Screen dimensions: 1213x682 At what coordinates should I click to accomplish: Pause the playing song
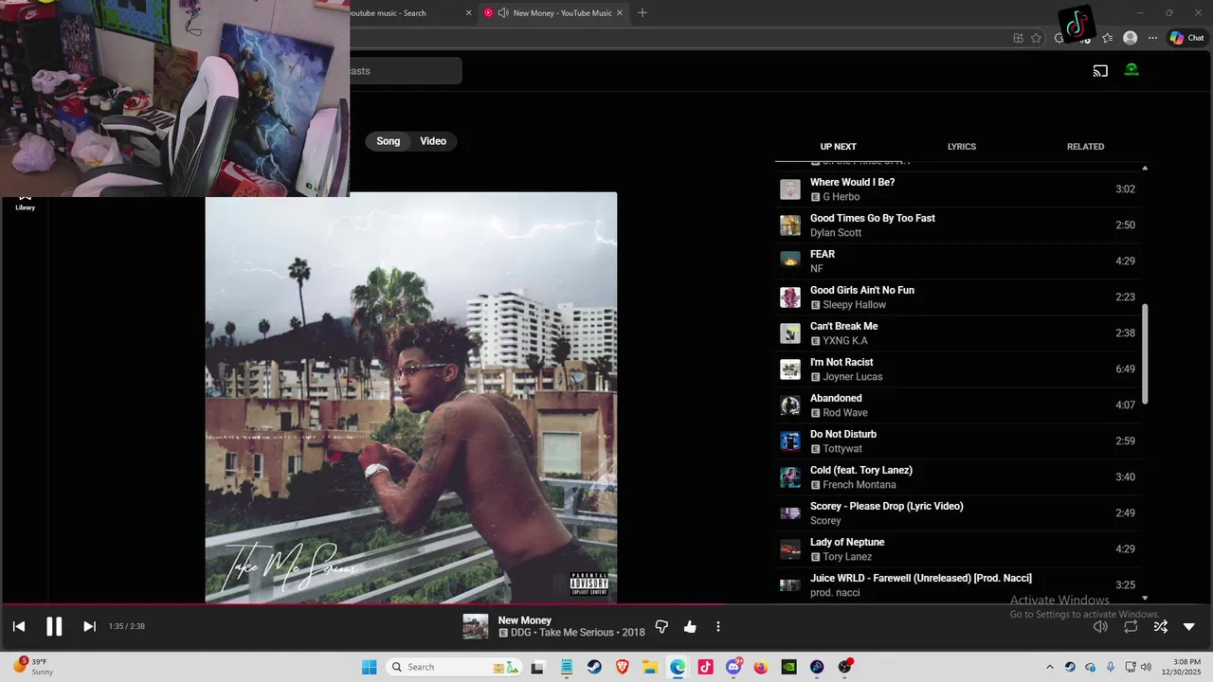point(54,626)
